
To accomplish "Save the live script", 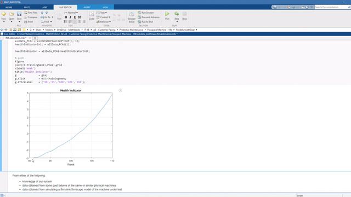I will coord(19,16).
